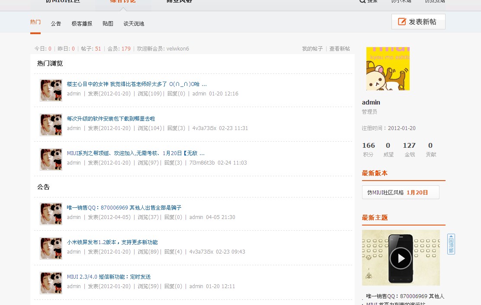The width and height of the screenshot is (481, 305).
Task: Click the 管理员 role label
Action: tap(369, 112)
